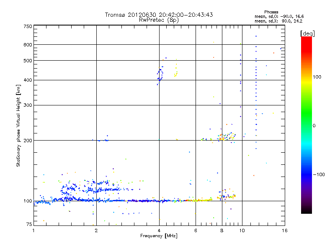This screenshot has height=251, width=335.
Task: Click the plot title 'Tromsø 20120630 20:42:00-20:43:43'
Action: [x=159, y=15]
